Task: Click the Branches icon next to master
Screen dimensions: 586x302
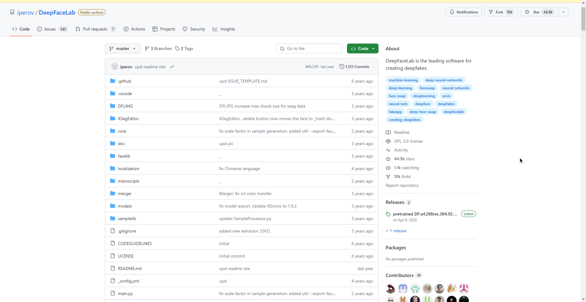Action: click(x=147, y=49)
